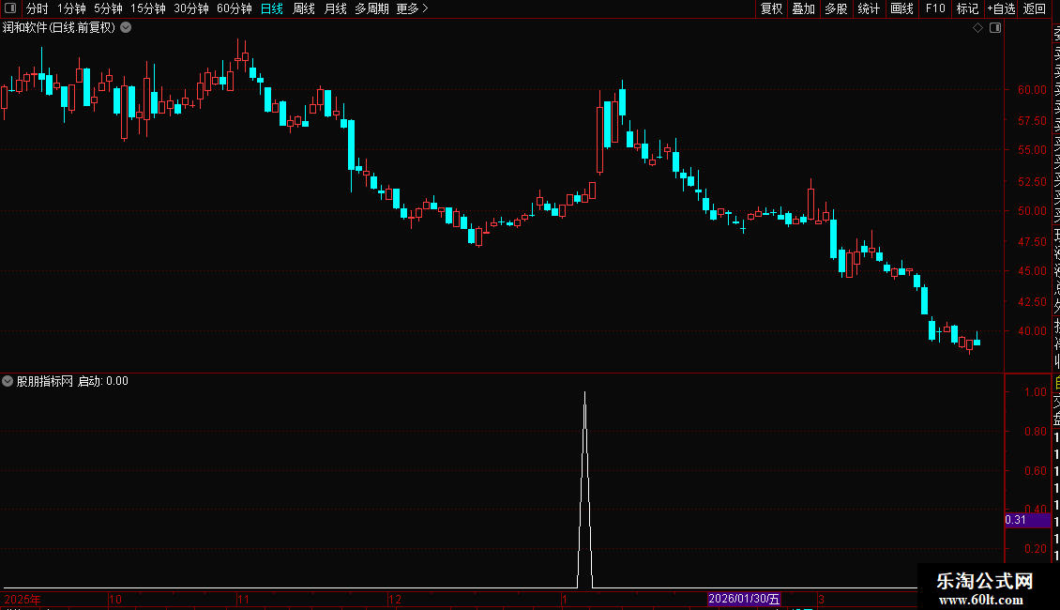Screen dimensions: 1060x610
Task: Click the 润和软件(日线.前复权) title
Action: [x=59, y=28]
